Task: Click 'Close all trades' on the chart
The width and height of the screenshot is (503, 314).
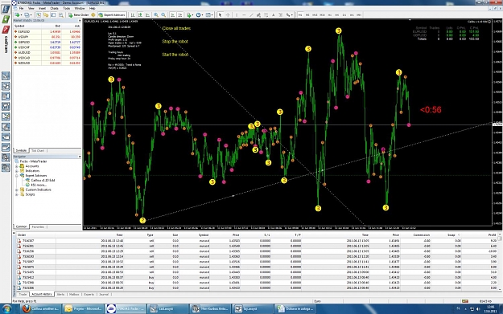Action: 176,28
